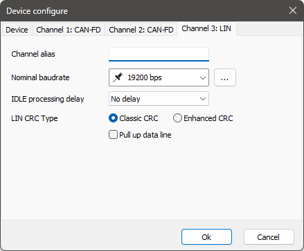Image resolution: width=304 pixels, height=251 pixels.
Task: Click the pushpin icon in baudrate box
Action: coord(118,77)
